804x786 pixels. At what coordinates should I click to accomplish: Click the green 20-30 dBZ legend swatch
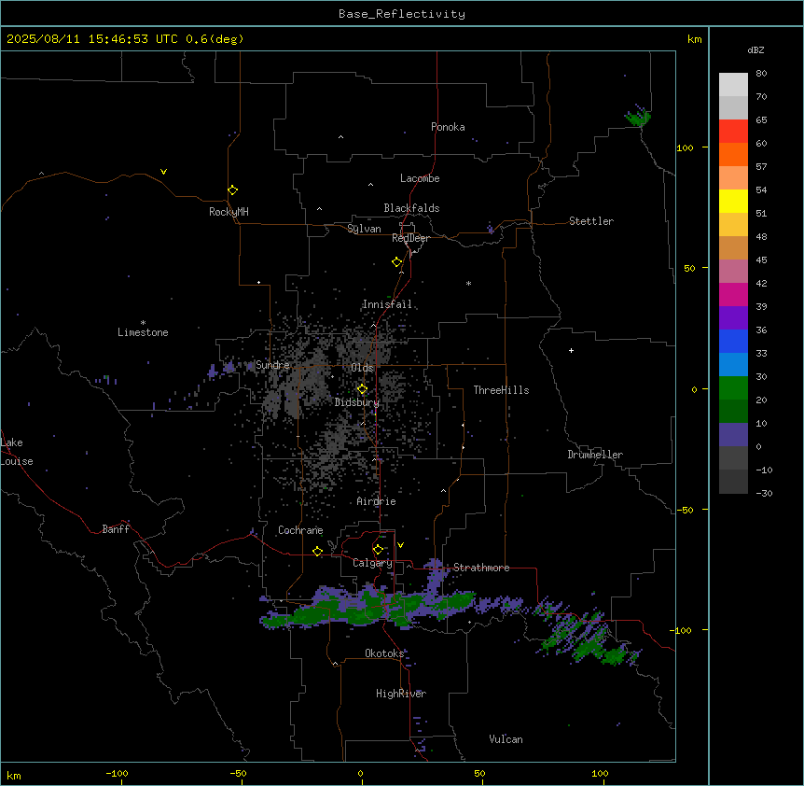(x=733, y=388)
